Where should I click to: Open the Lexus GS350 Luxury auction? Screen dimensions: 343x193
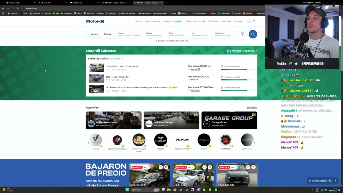click(x=122, y=66)
